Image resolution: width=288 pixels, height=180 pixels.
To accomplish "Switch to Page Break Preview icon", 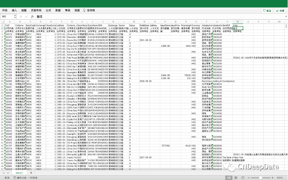I will pos(243,178).
